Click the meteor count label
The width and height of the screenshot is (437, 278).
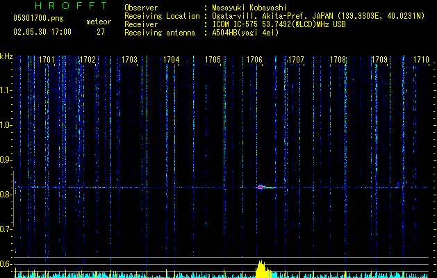pos(99,22)
